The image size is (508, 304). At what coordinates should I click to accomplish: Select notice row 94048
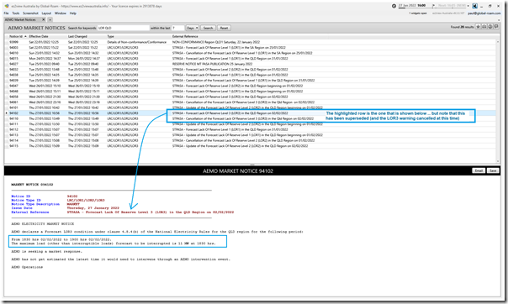pos(250,92)
